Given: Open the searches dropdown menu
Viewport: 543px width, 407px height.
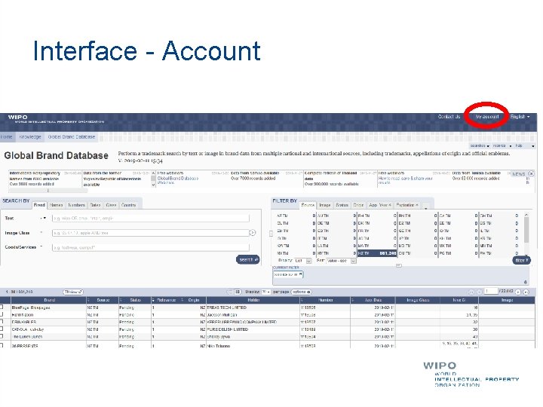Looking at the screenshot, I should click(x=480, y=146).
